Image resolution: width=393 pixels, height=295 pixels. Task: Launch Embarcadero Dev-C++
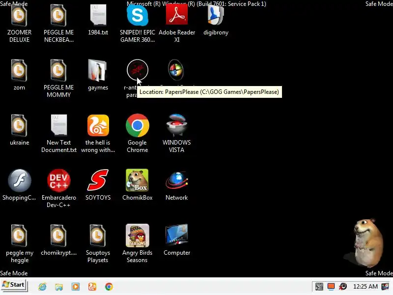58,180
